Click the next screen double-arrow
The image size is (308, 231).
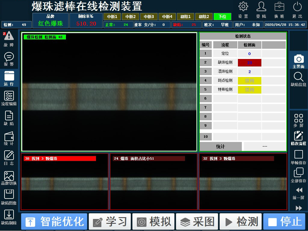299,208
